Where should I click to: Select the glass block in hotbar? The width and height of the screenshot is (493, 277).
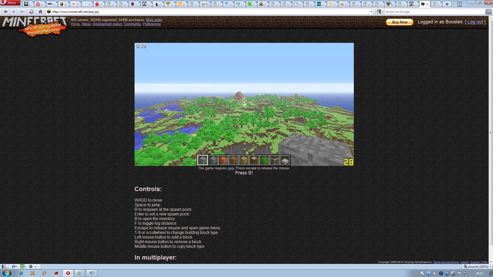274,161
